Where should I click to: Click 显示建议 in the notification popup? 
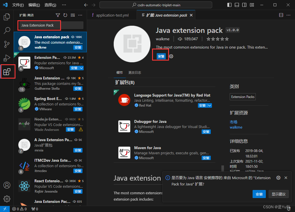pyautogui.click(x=278, y=194)
